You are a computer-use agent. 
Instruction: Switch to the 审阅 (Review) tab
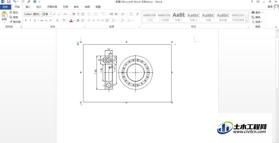[x=87, y=7]
